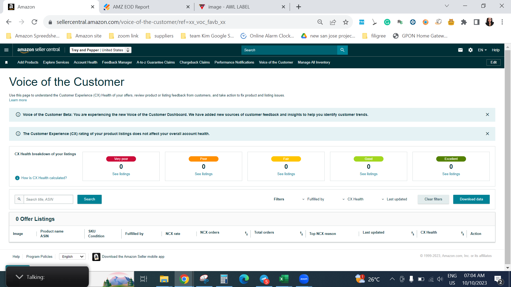The image size is (511, 287).
Task: Open the Zoom app in the taskbar
Action: (304, 279)
